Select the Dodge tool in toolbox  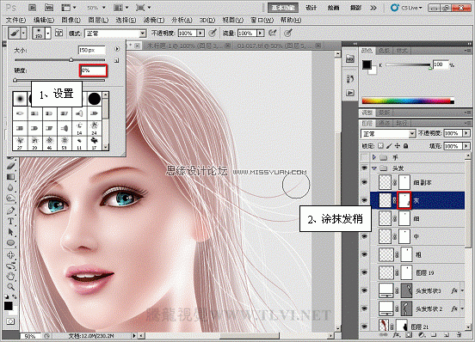pyautogui.click(x=10, y=198)
